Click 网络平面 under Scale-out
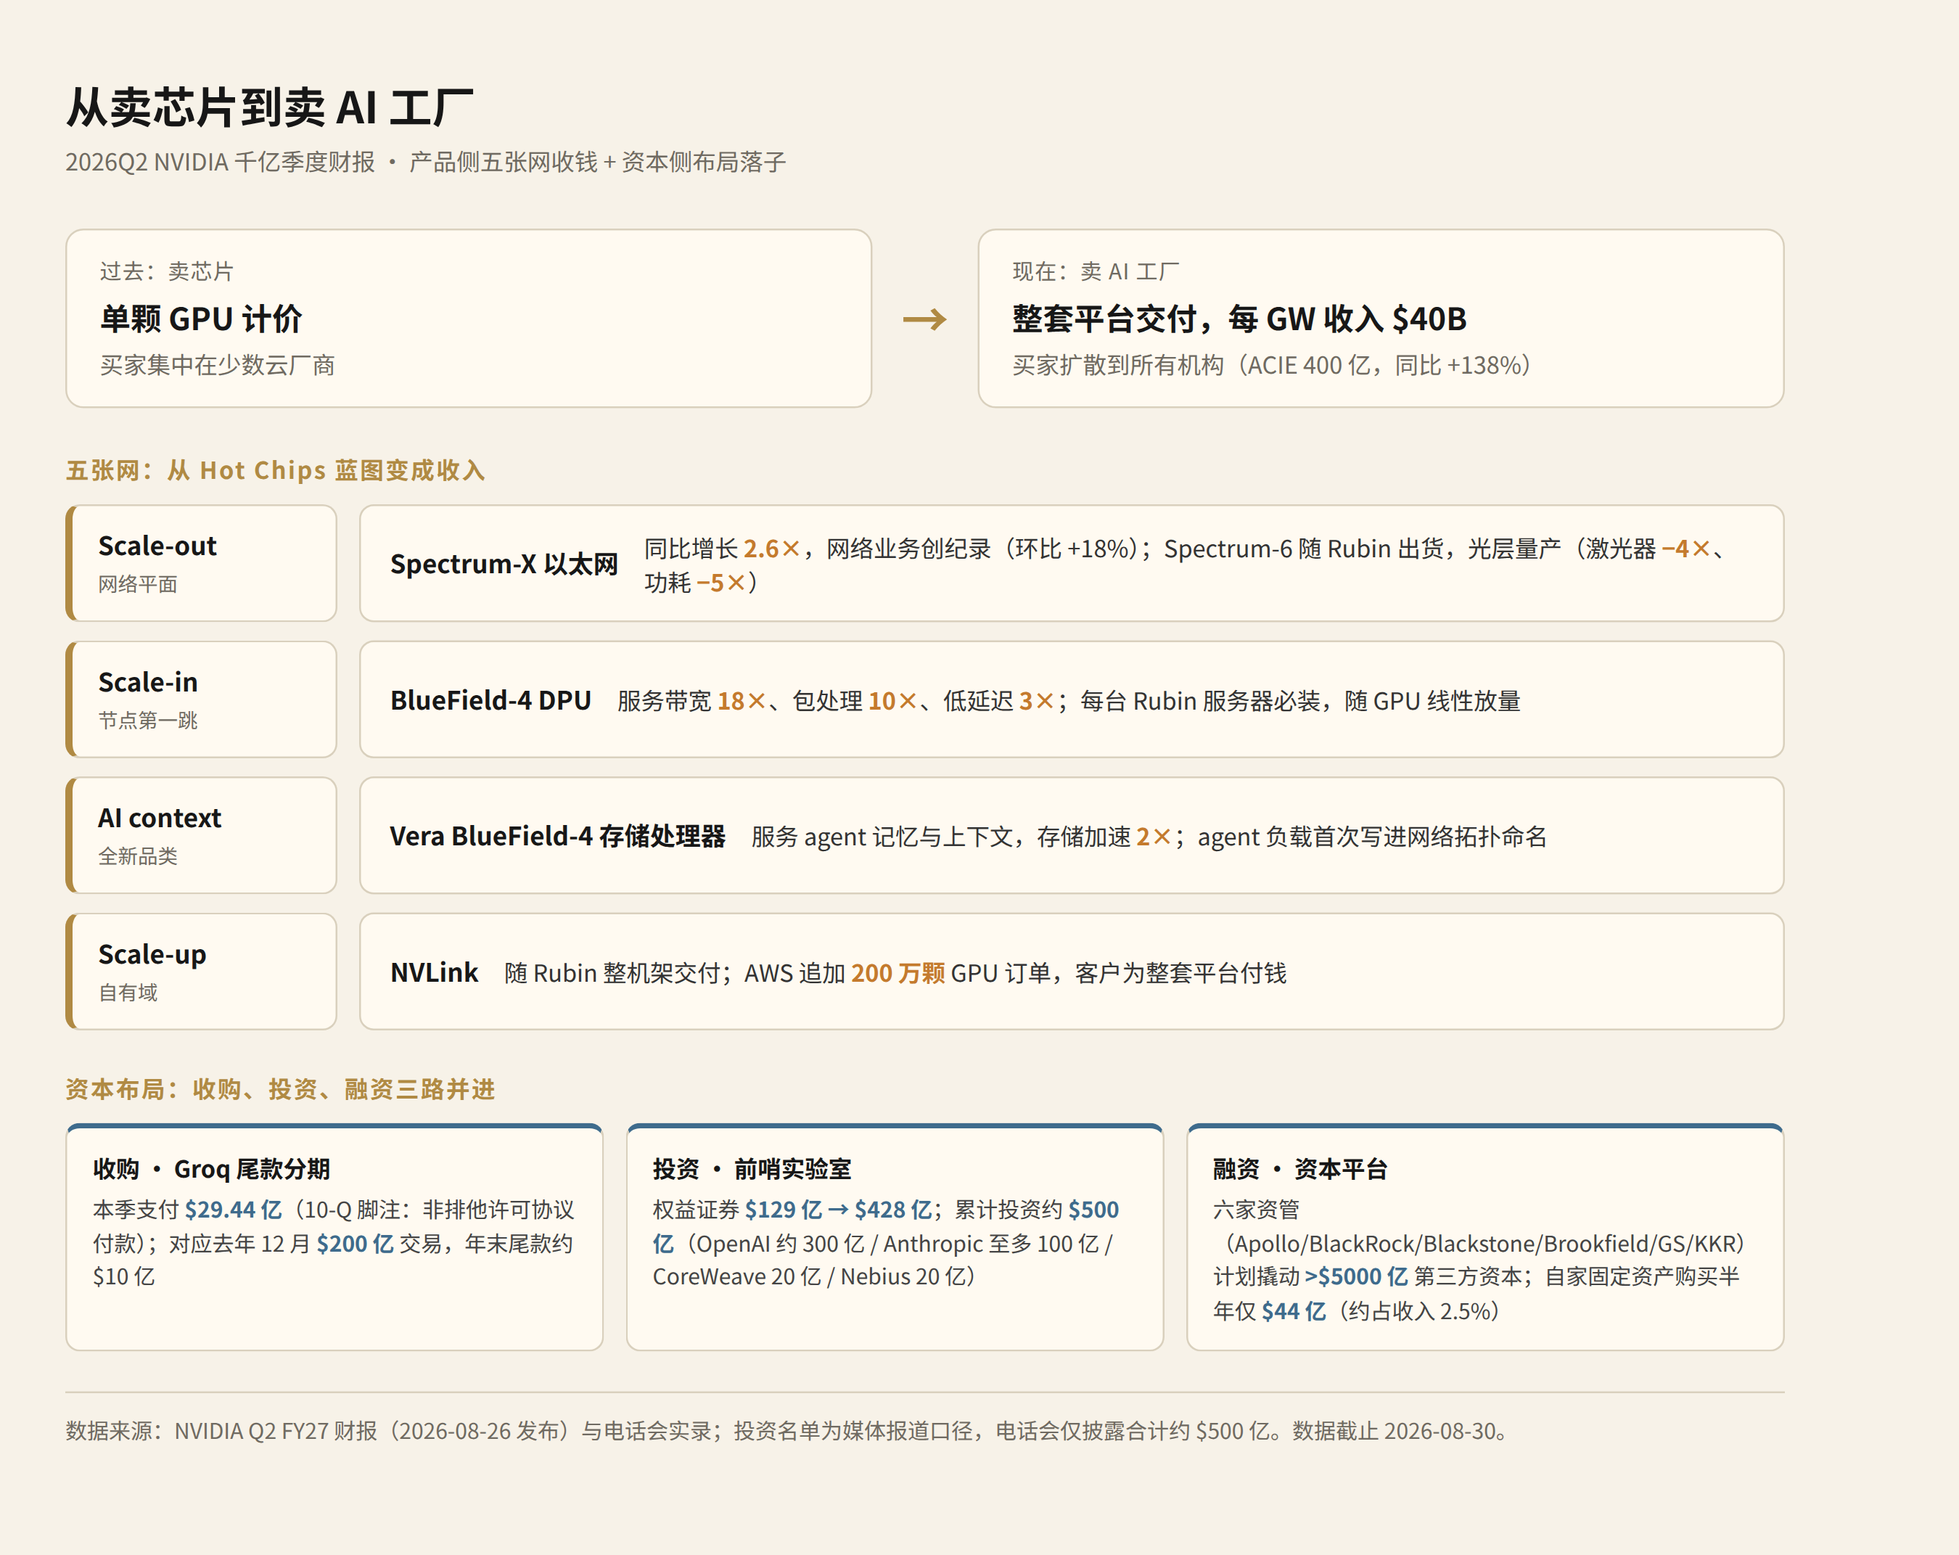 click(138, 584)
